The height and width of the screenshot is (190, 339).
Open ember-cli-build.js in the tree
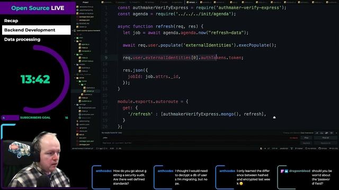[x=86, y=13]
